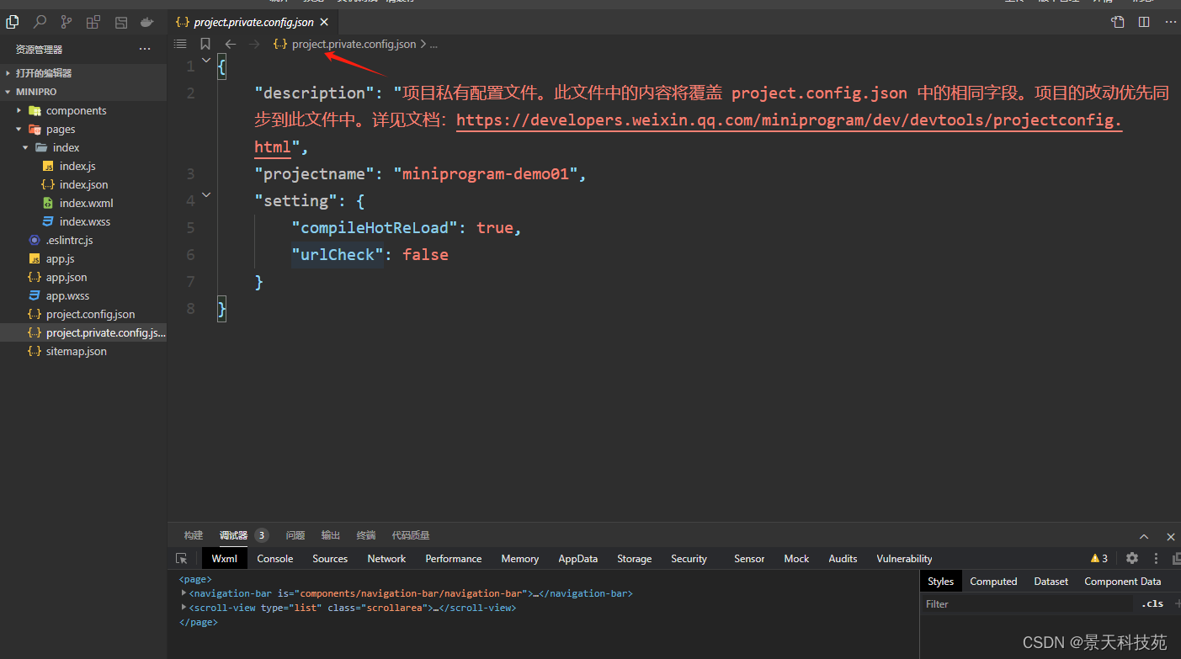Click breadcrumb project.private.config.json file name
Image resolution: width=1181 pixels, height=659 pixels.
pos(354,44)
